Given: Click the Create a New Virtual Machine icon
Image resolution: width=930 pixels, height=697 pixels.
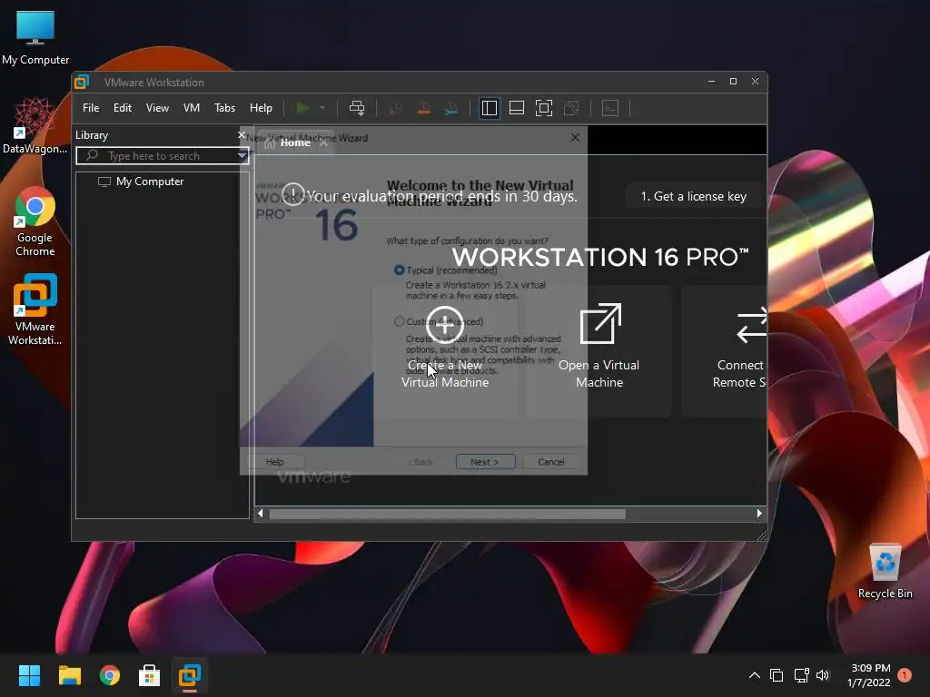Looking at the screenshot, I should pos(445,325).
